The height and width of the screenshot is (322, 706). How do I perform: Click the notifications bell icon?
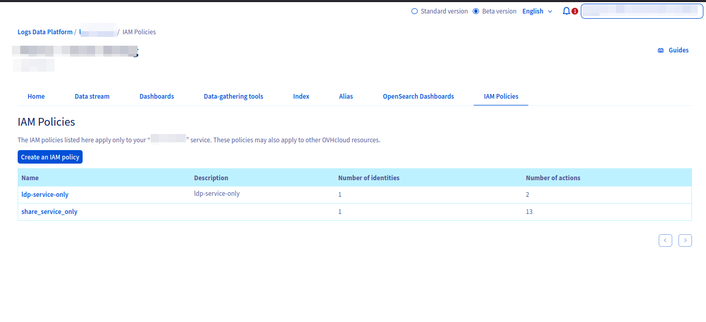tap(566, 11)
